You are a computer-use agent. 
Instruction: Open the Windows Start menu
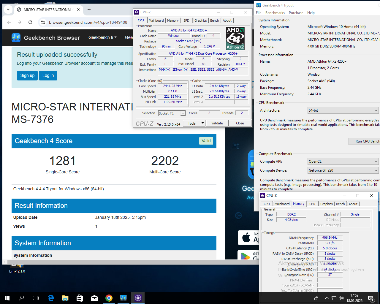click(x=7, y=298)
